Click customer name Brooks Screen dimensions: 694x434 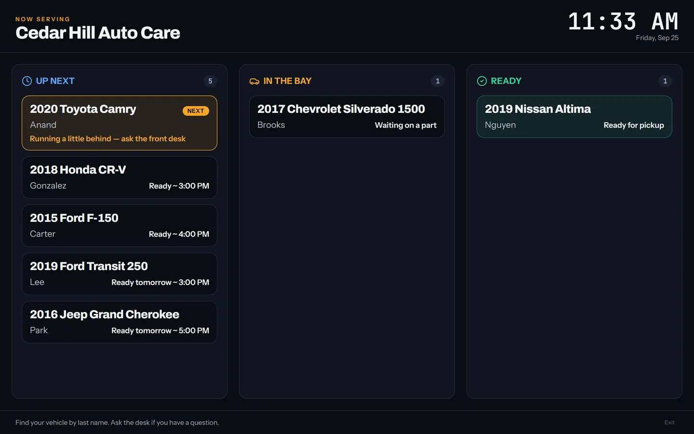tap(271, 125)
